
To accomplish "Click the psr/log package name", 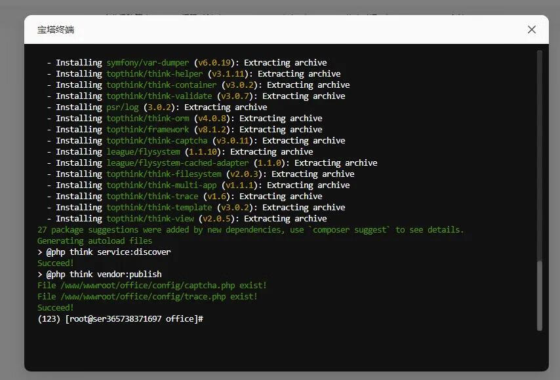I will (122, 107).
